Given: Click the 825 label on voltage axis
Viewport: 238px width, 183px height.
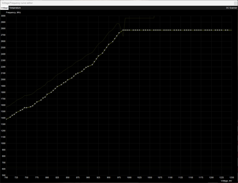Looking at the screenshot, I should coord(57,178).
